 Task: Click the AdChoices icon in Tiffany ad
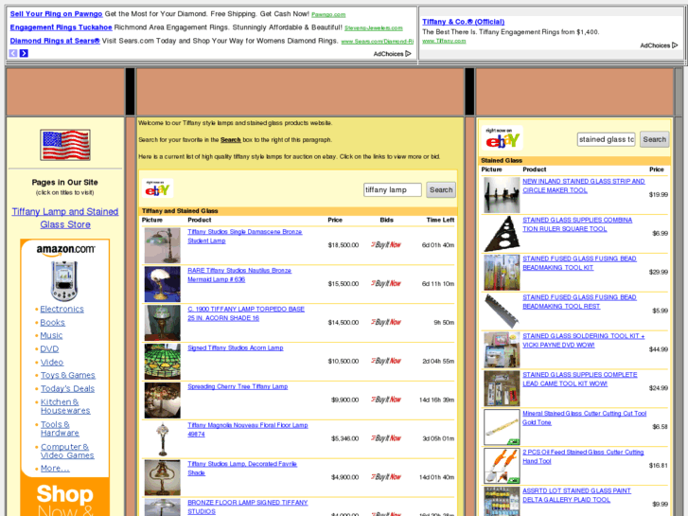[675, 45]
